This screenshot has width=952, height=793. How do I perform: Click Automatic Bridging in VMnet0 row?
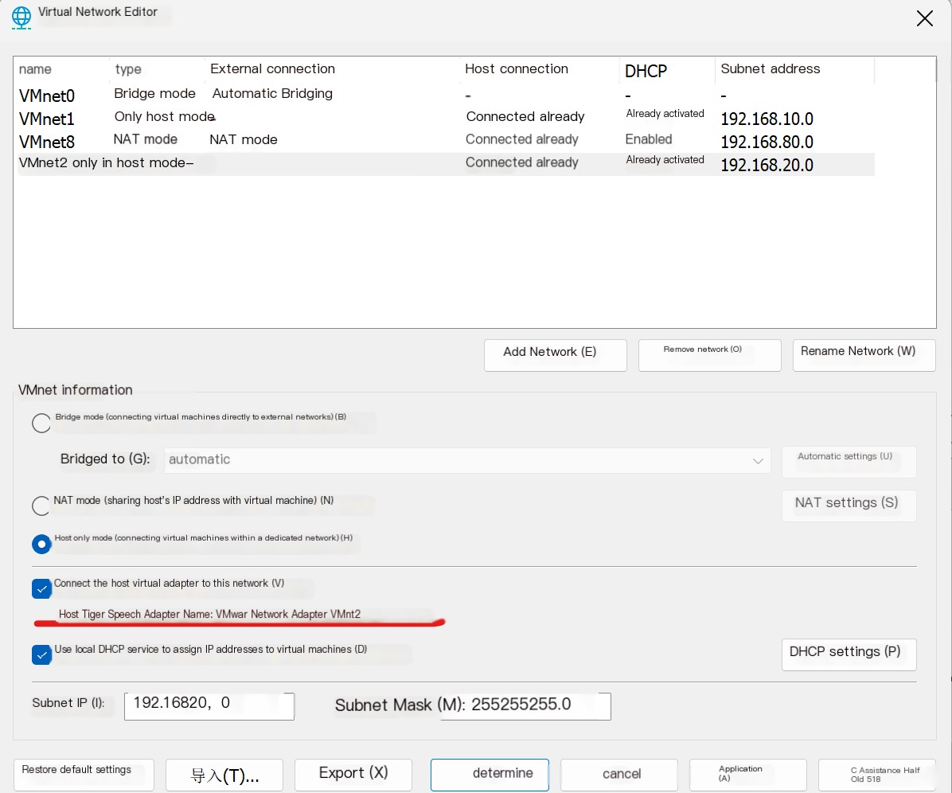pyautogui.click(x=272, y=93)
